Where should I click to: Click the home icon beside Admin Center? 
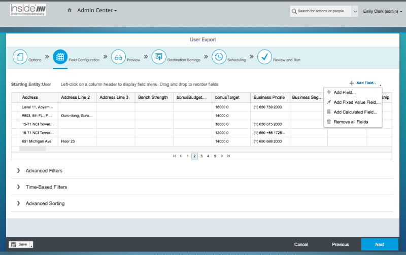point(69,11)
